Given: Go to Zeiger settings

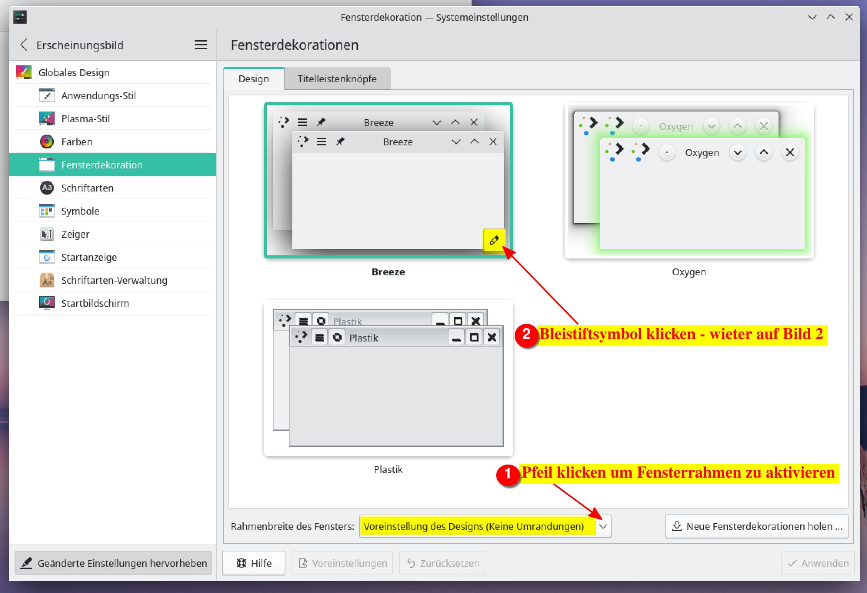Looking at the screenshot, I should click(x=113, y=234).
